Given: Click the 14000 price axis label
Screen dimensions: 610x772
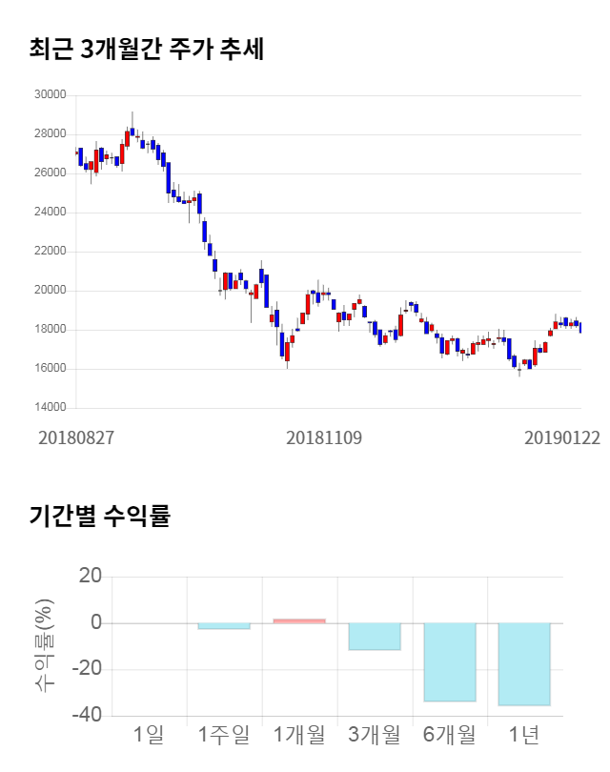Looking at the screenshot, I should (x=50, y=408).
